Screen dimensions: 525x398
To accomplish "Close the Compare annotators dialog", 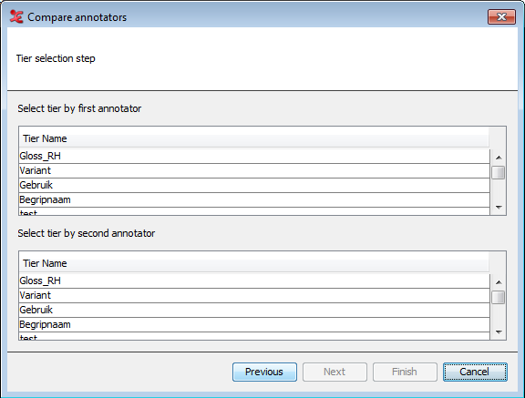I will [x=501, y=16].
